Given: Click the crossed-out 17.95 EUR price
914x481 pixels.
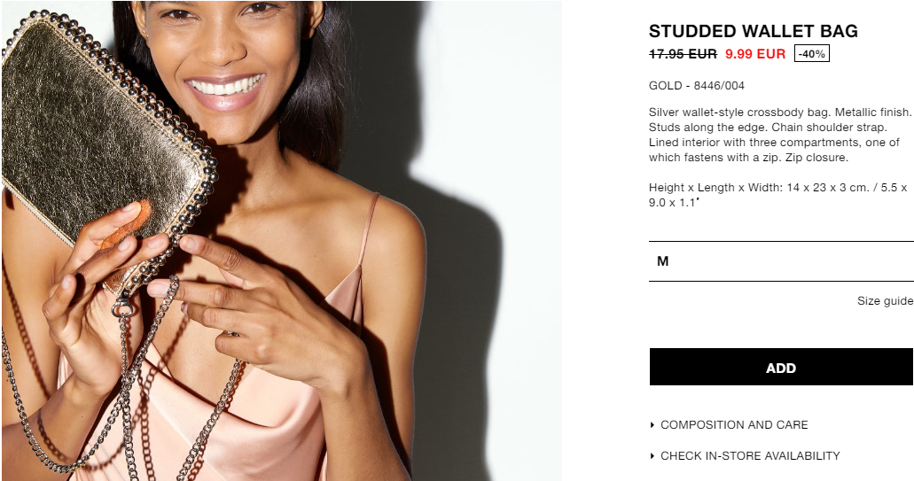Looking at the screenshot, I should [683, 54].
